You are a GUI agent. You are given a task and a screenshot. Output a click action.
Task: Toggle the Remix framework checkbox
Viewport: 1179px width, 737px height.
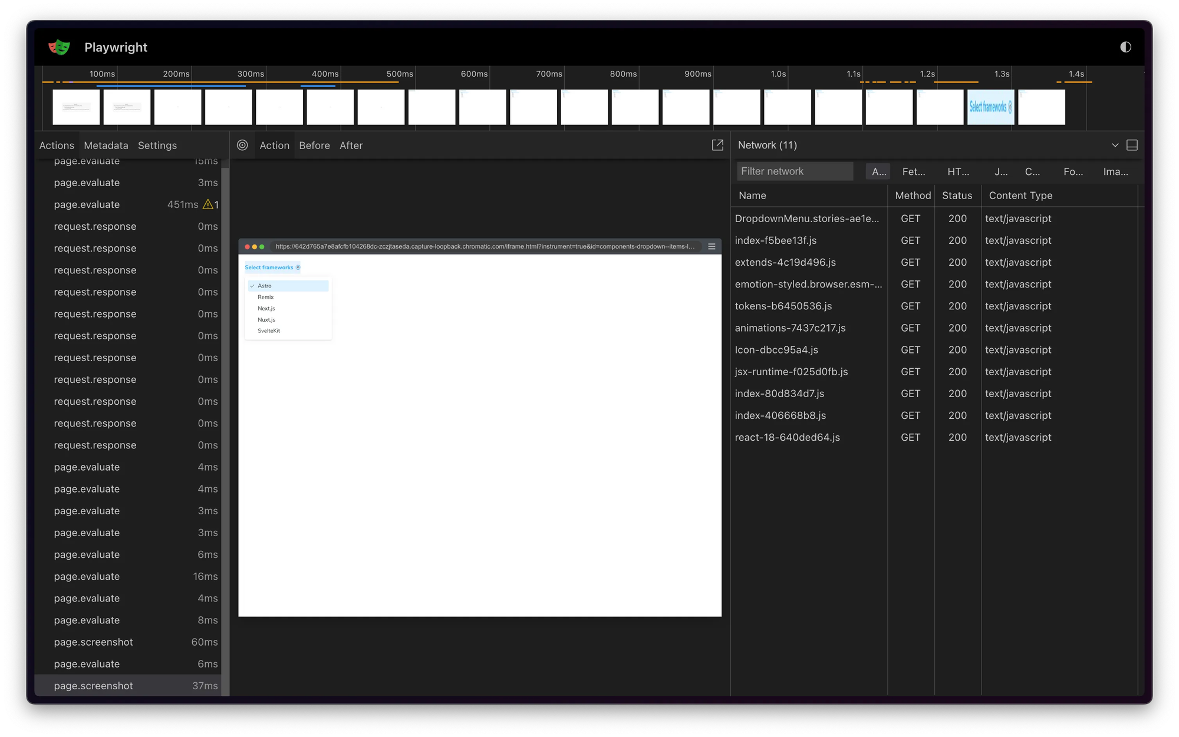[x=266, y=297]
